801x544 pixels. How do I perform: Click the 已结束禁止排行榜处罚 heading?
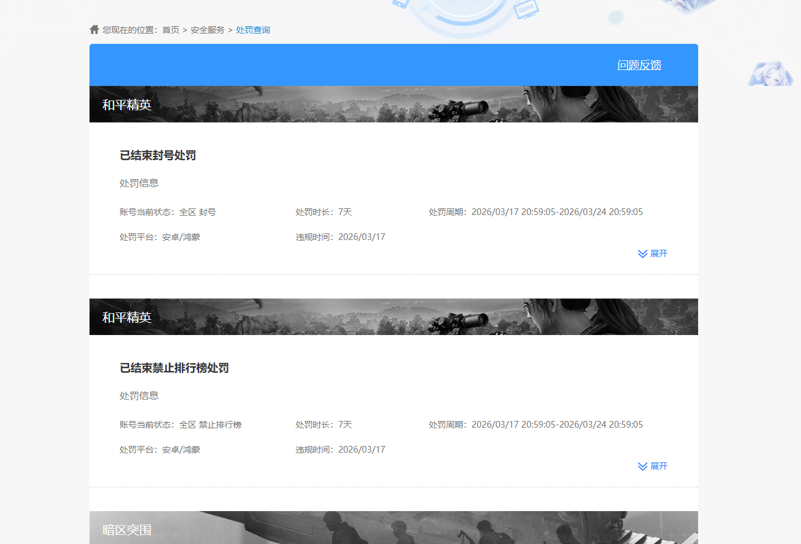point(175,368)
